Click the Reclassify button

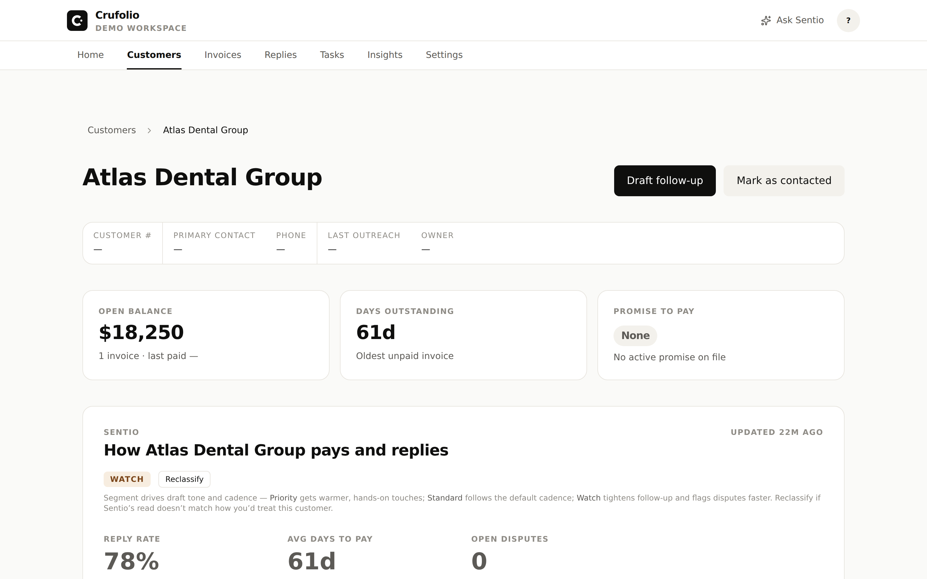(x=184, y=479)
